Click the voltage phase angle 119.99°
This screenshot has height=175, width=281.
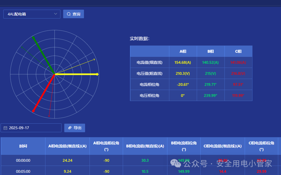(238, 96)
